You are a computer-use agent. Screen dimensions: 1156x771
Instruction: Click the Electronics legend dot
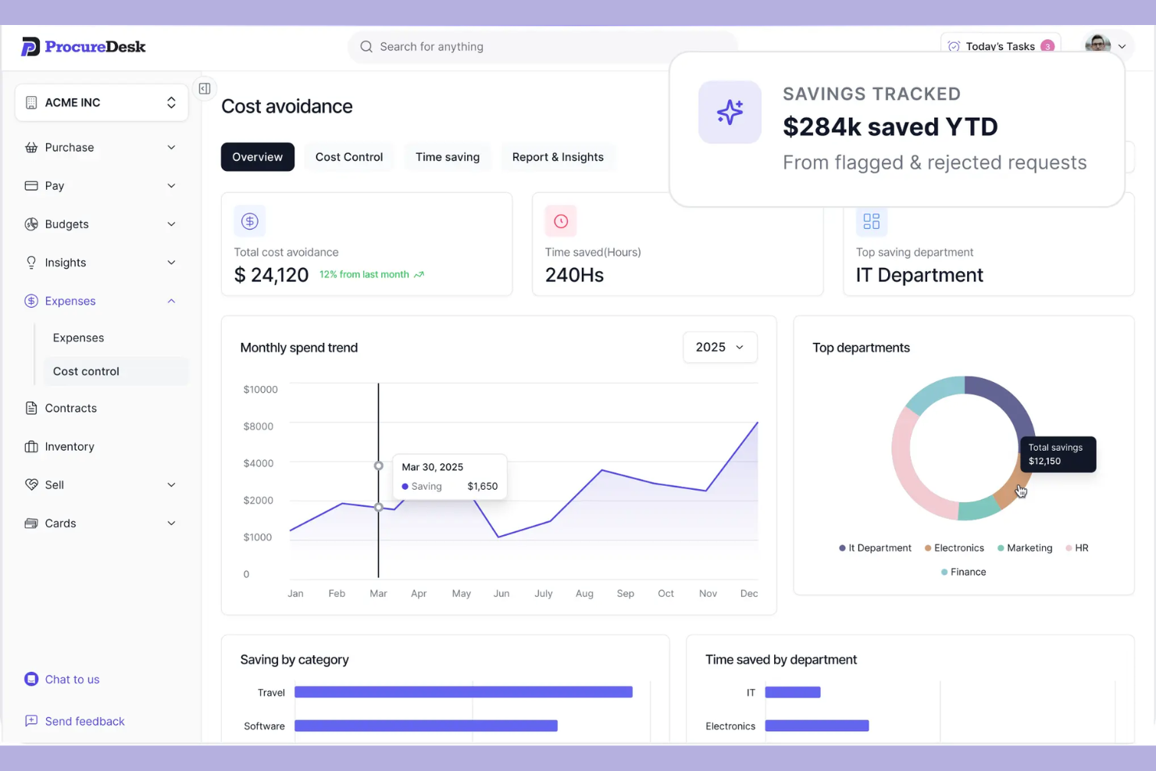tap(928, 548)
